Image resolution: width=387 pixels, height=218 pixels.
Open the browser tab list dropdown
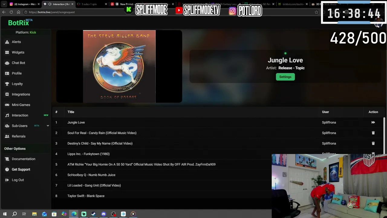[x=3, y=4]
